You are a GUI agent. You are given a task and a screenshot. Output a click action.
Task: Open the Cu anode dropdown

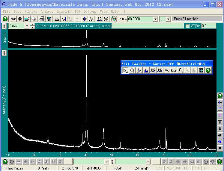click(169, 19)
